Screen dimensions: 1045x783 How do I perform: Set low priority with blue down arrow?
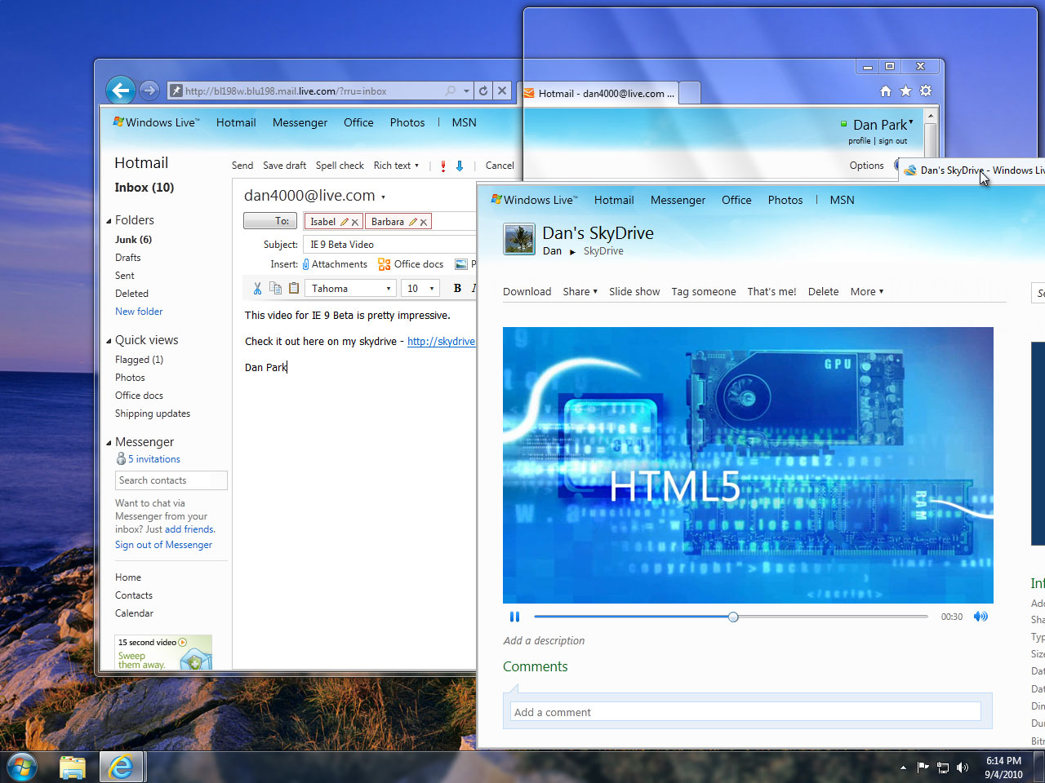click(x=460, y=166)
